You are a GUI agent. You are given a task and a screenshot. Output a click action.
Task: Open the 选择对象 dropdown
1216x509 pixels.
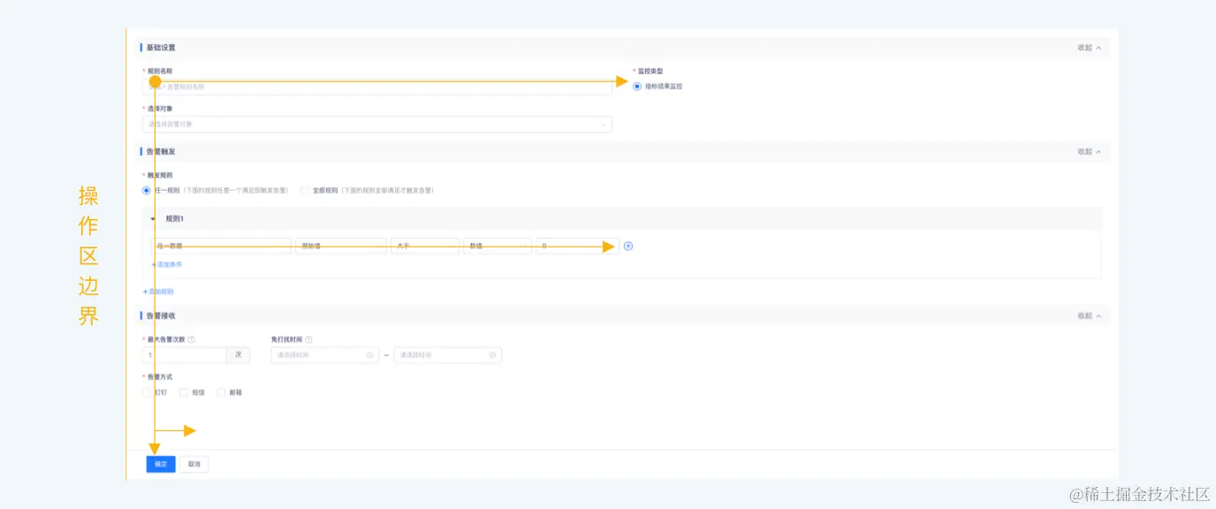pos(377,125)
